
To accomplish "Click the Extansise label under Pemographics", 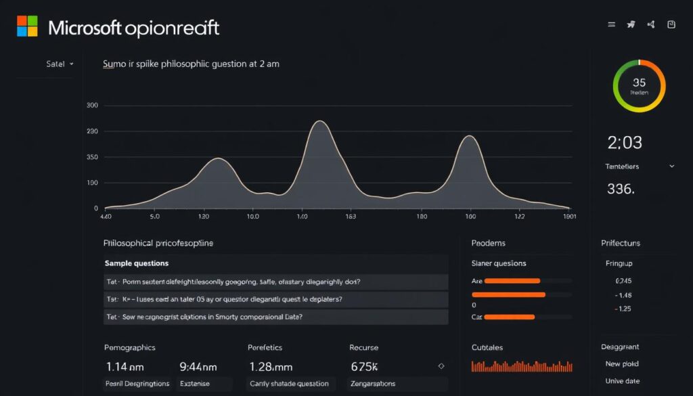I will pos(204,383).
